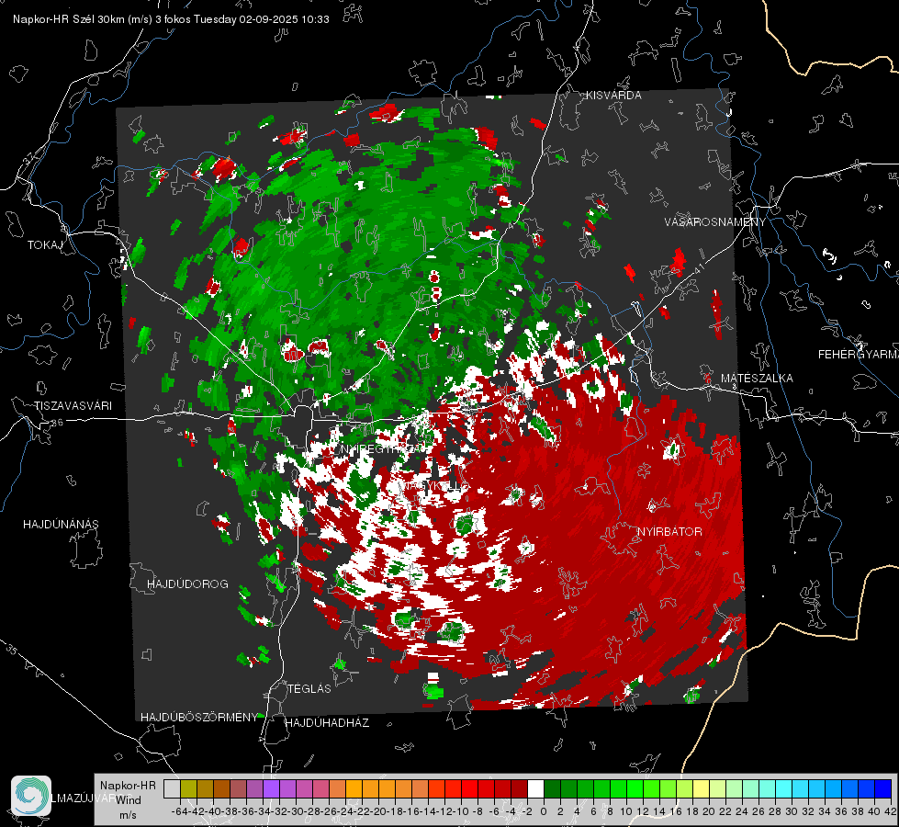899x827 pixels.
Task: Click the white zero-velocity legend swatch
Action: point(535,788)
